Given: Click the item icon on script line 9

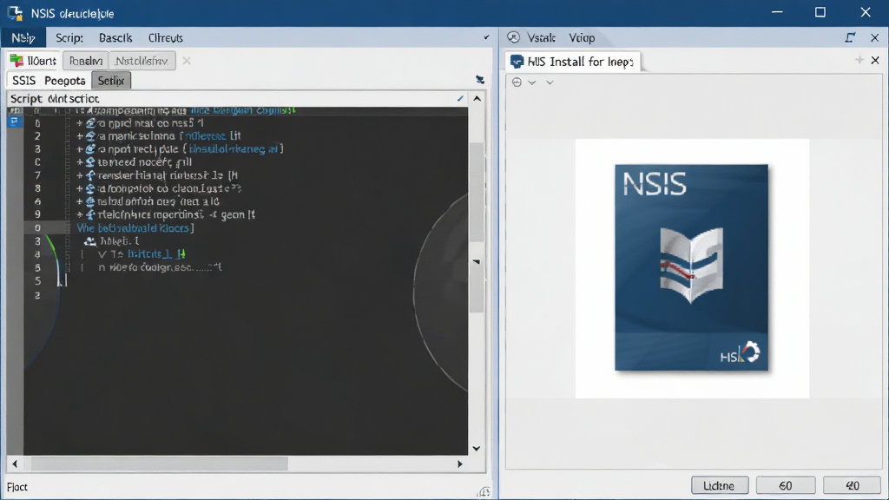Looking at the screenshot, I should click(x=90, y=214).
